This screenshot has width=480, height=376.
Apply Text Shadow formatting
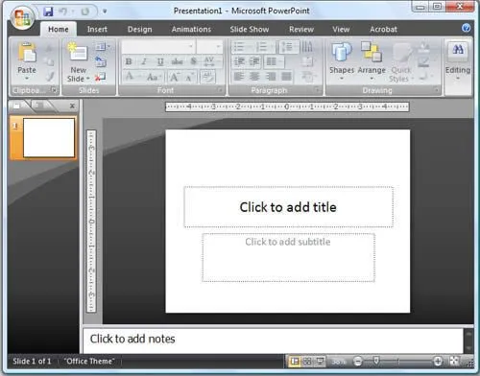194,61
